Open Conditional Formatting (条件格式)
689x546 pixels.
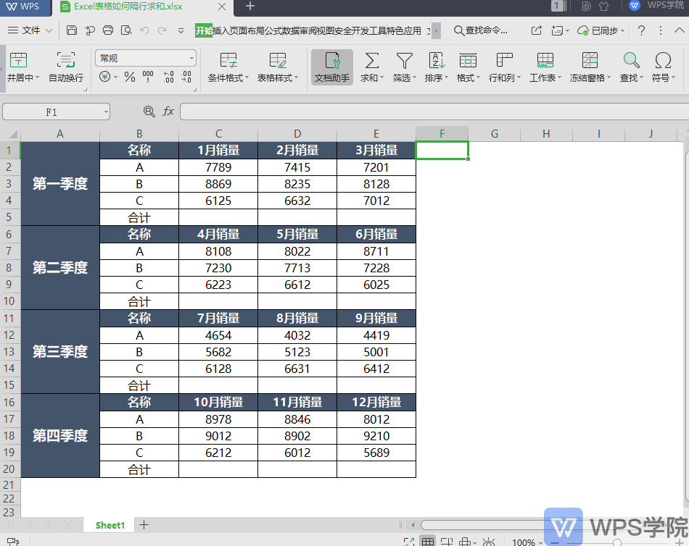[228, 61]
